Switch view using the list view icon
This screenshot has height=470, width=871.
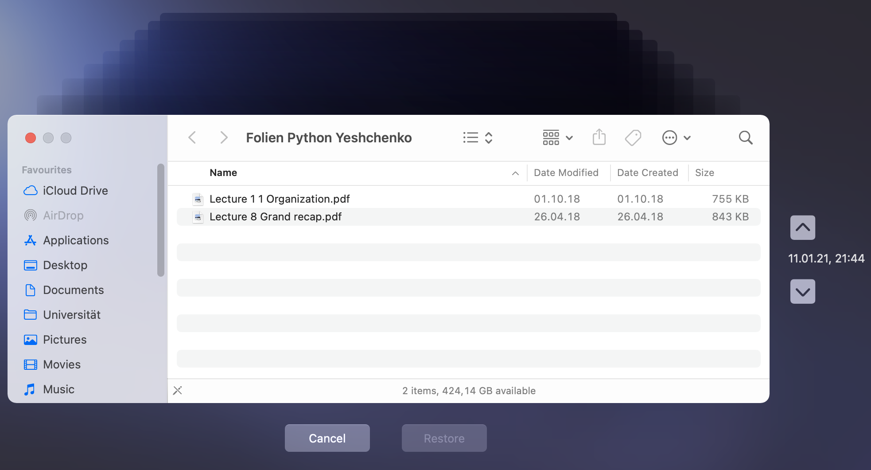(x=478, y=137)
